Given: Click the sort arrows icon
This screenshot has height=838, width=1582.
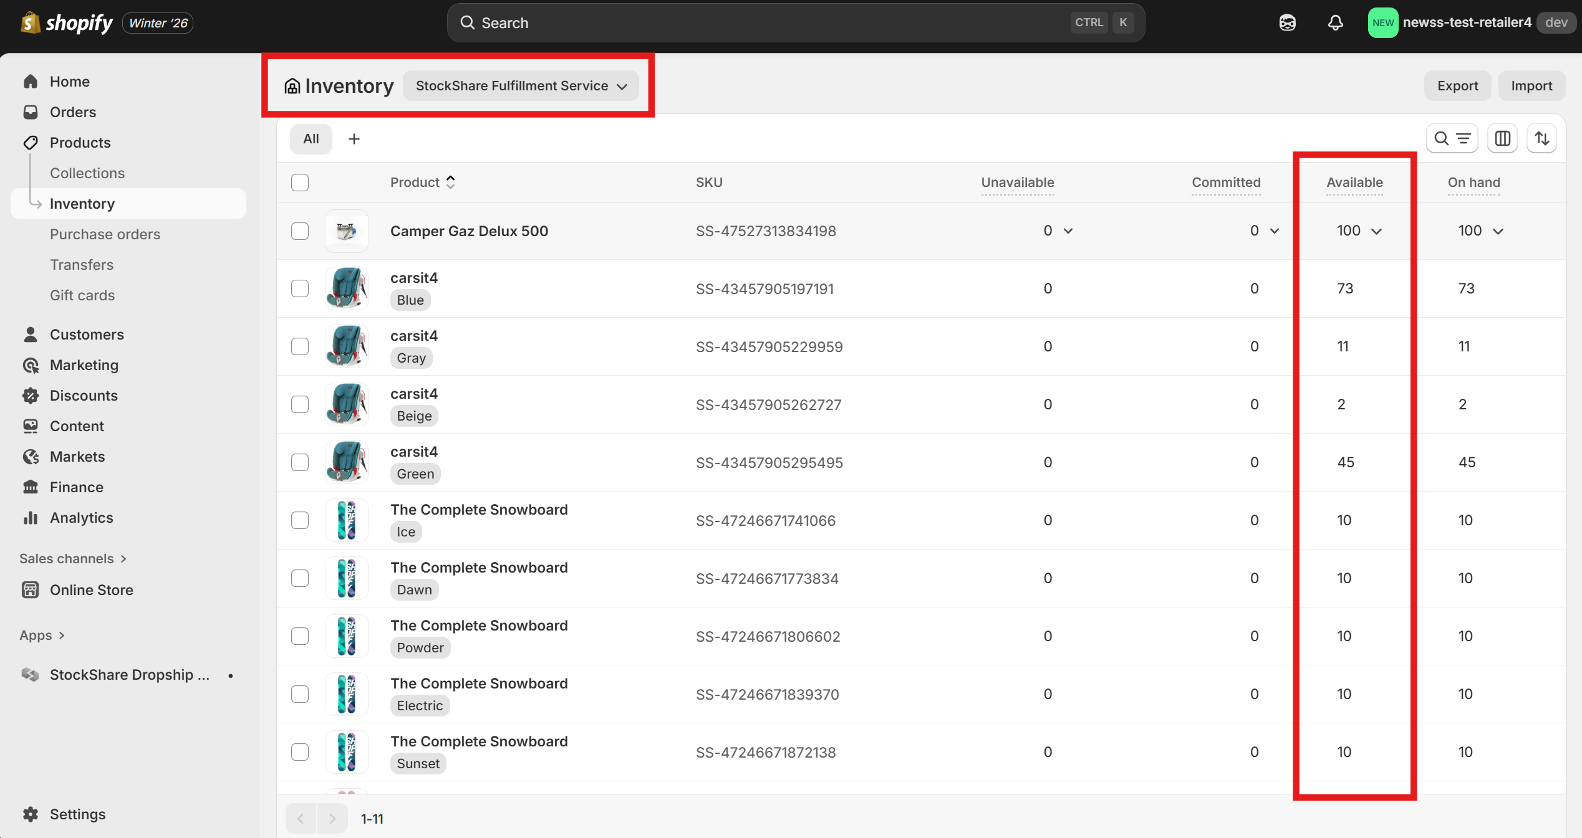Looking at the screenshot, I should (x=1541, y=138).
